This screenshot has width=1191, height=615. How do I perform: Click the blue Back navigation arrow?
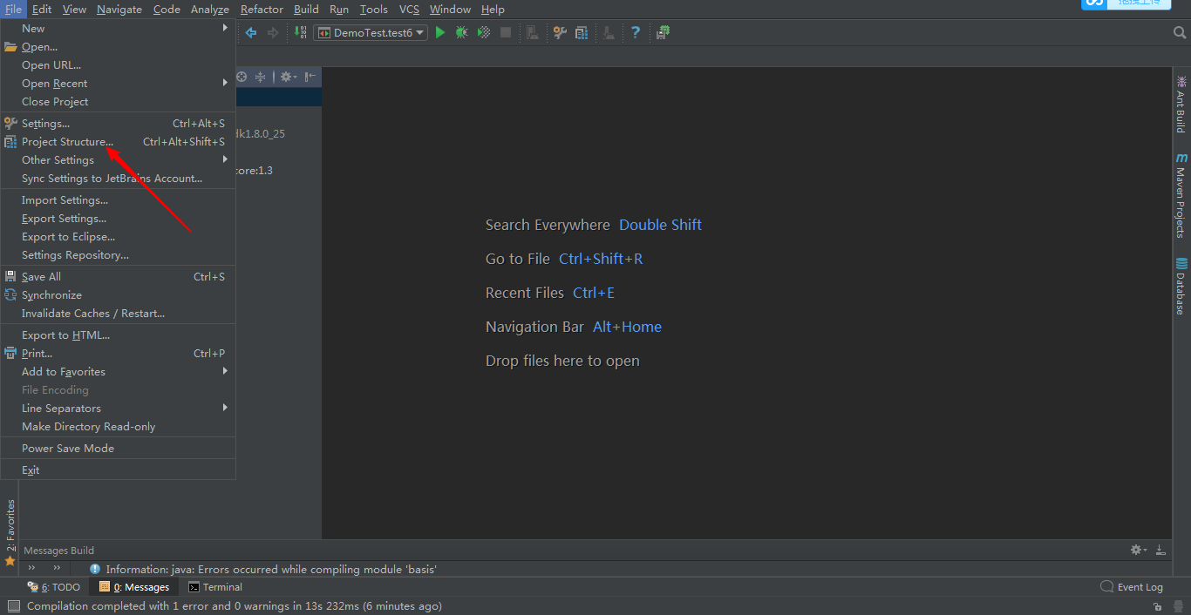click(x=251, y=32)
